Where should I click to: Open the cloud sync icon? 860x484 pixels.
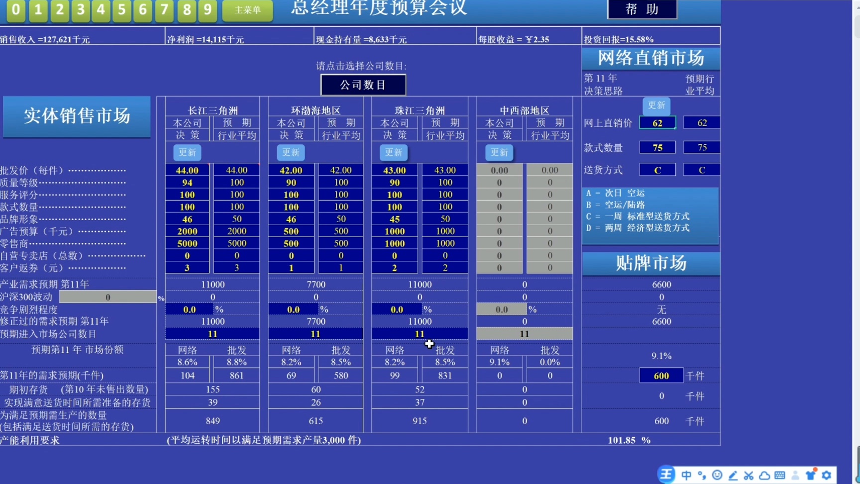(764, 476)
